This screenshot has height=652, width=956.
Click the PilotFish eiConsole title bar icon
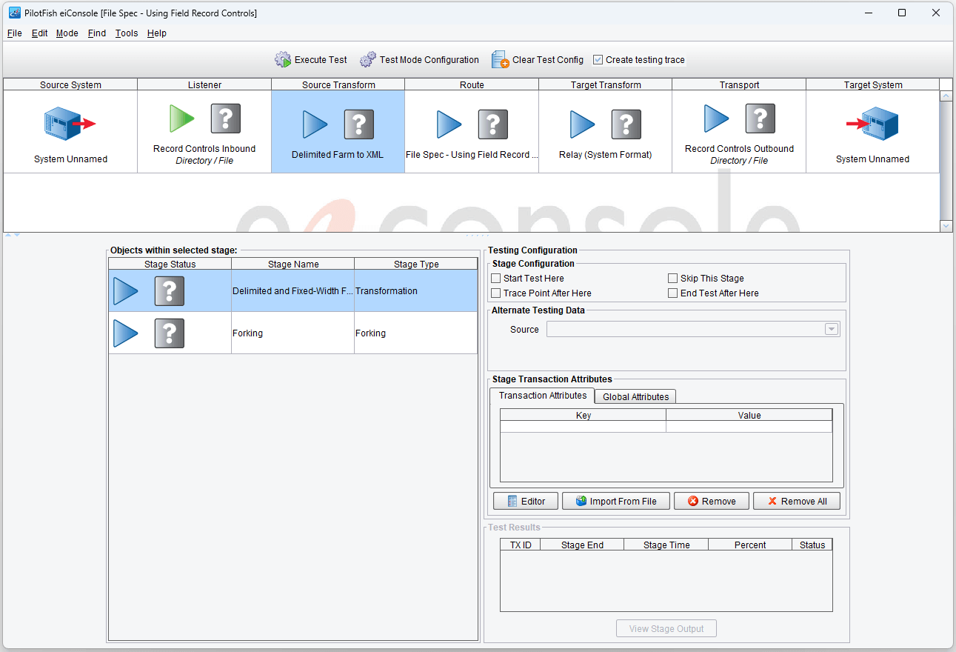[14, 13]
